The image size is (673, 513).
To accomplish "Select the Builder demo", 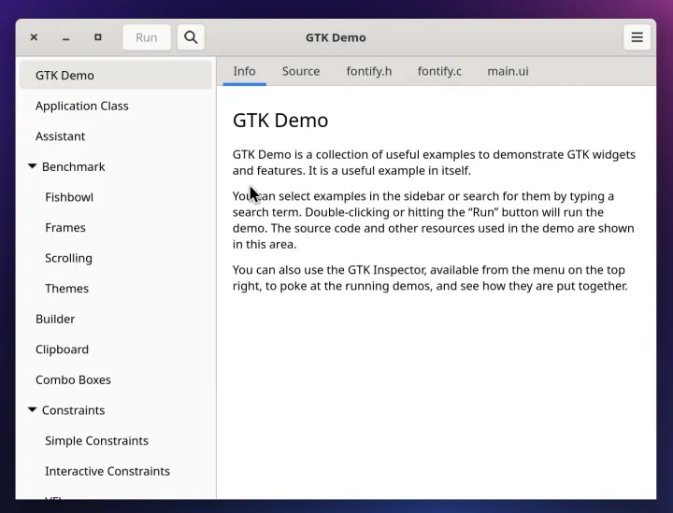I will (116, 320).
